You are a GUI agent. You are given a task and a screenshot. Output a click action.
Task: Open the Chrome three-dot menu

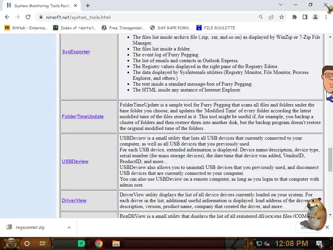click(x=326, y=17)
